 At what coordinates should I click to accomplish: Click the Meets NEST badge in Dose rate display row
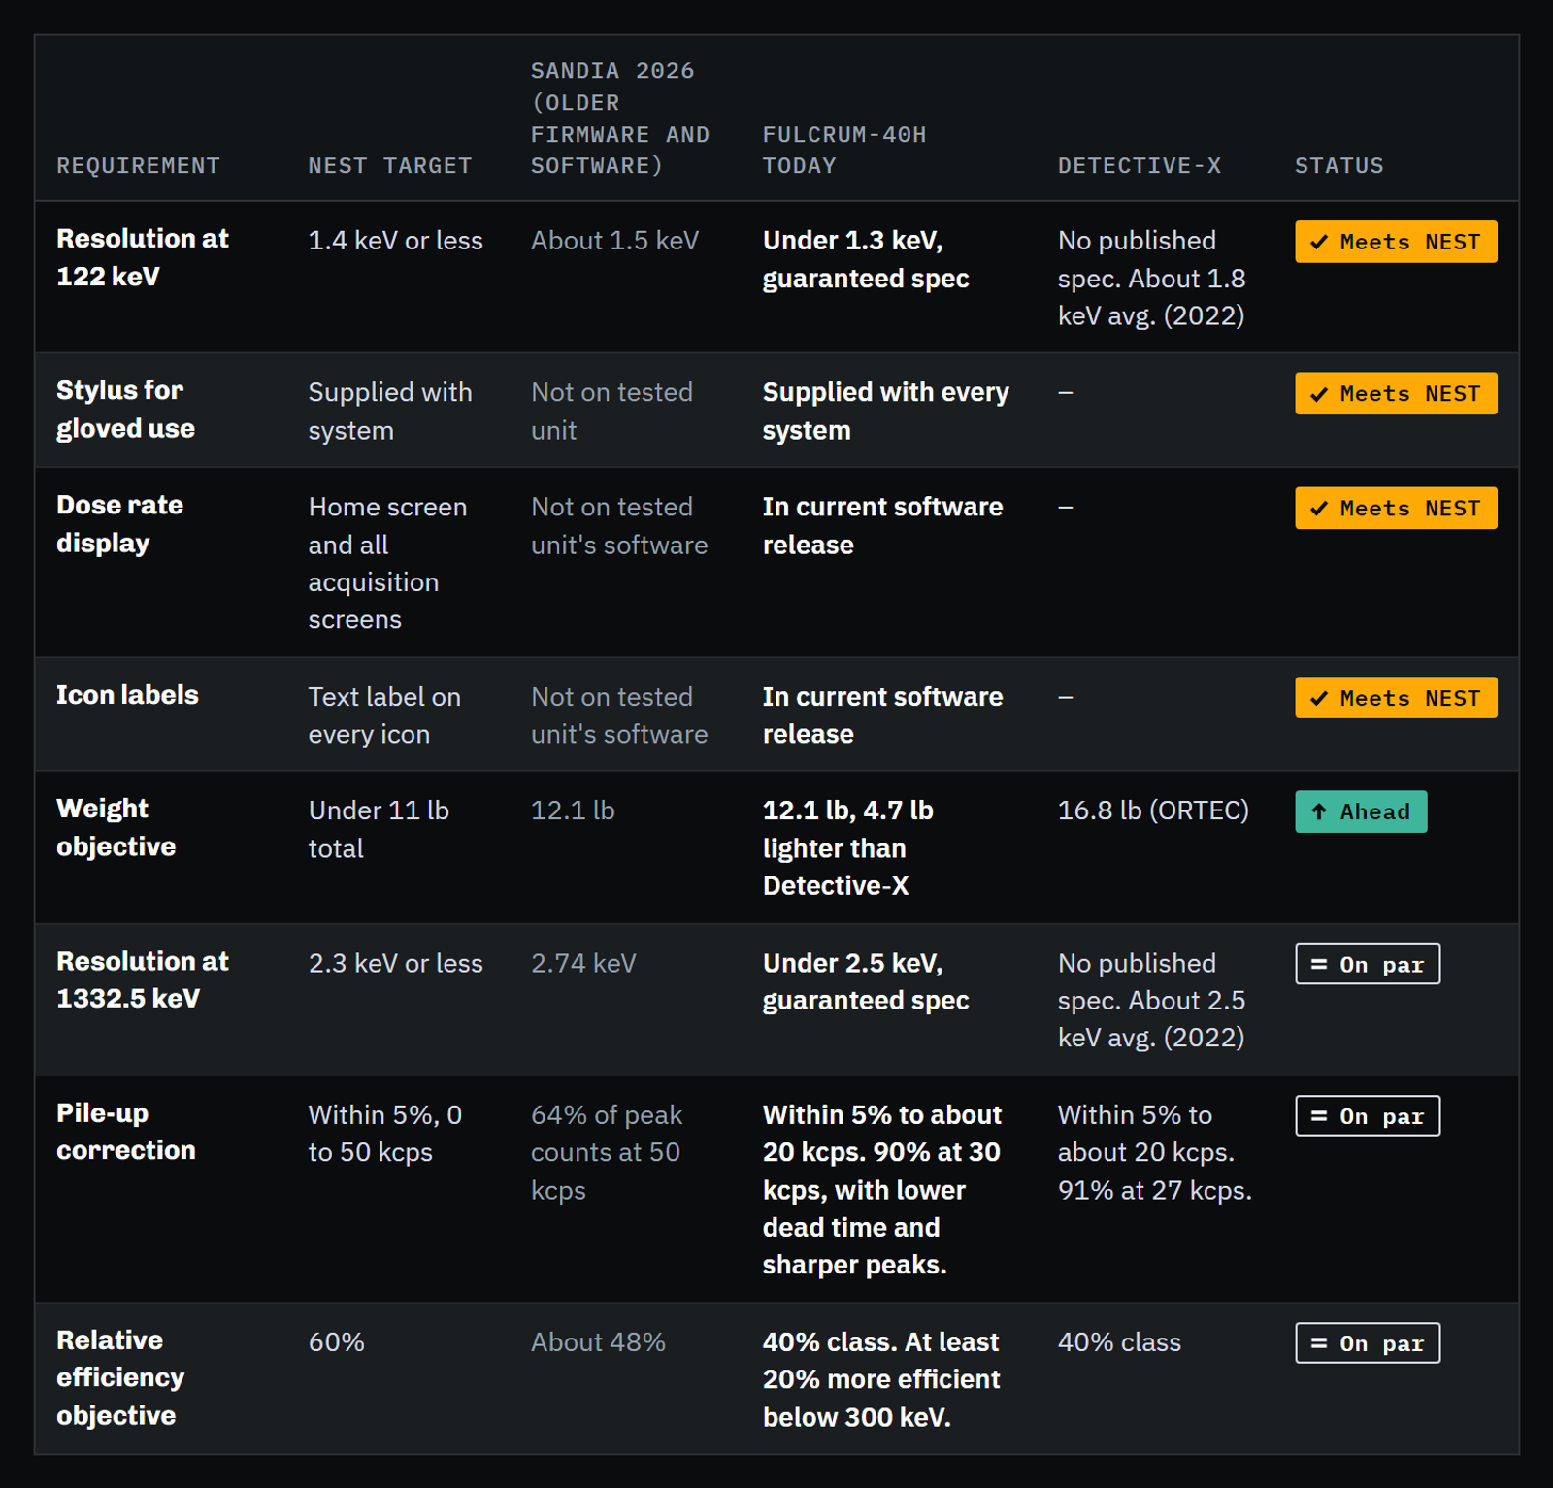[1396, 508]
